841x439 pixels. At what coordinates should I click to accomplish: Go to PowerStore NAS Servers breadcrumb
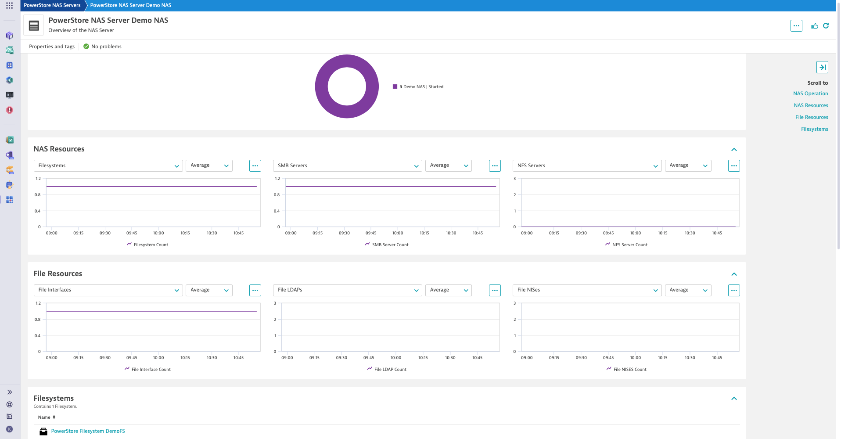coord(52,5)
